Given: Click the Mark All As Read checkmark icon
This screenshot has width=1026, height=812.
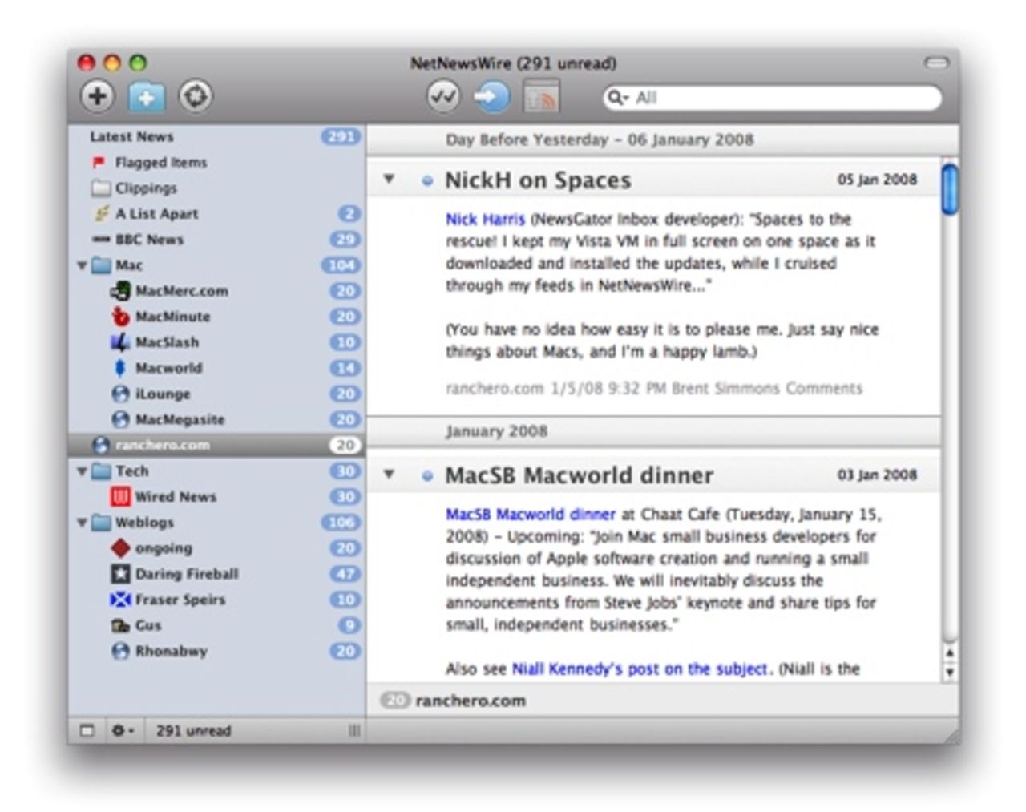Looking at the screenshot, I should click(442, 97).
